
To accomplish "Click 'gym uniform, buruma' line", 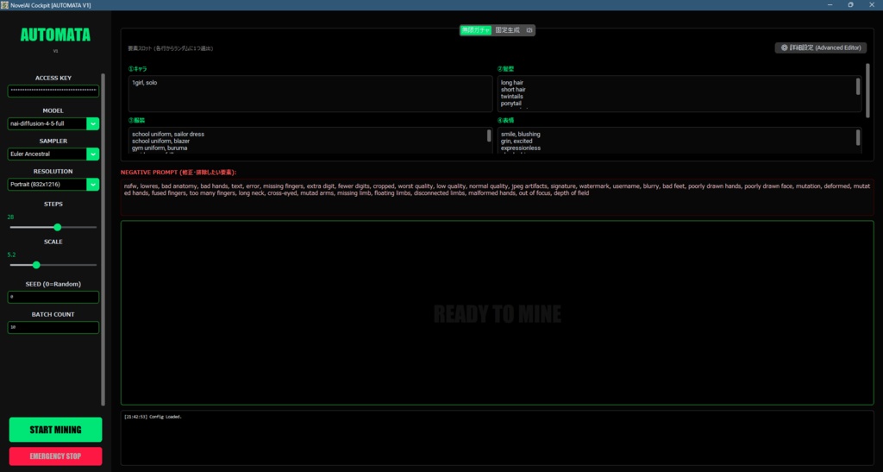I will pyautogui.click(x=160, y=148).
